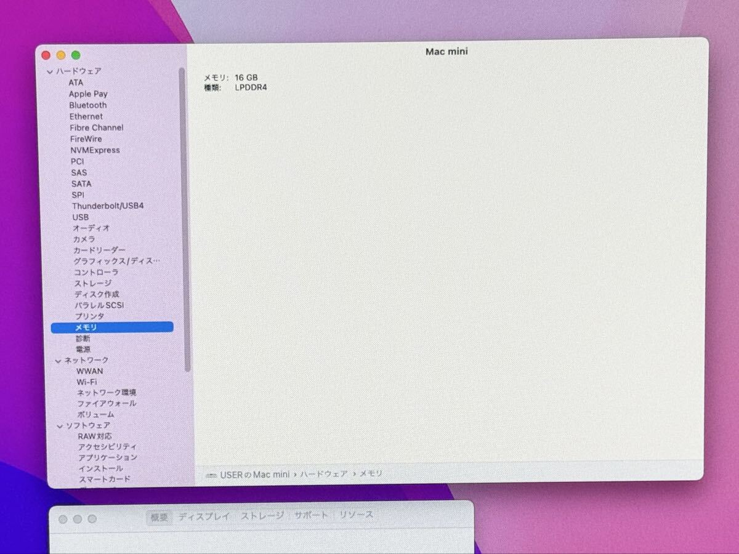Click the 16 GB memory value

[x=246, y=78]
